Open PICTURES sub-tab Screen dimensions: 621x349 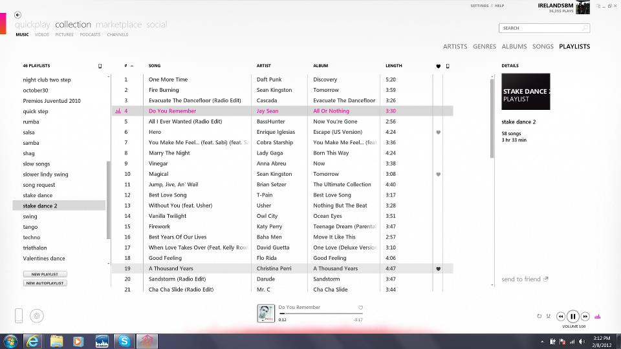64,35
